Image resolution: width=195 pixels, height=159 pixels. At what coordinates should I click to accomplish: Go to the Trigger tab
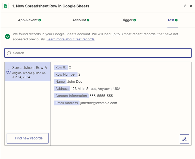(127, 20)
